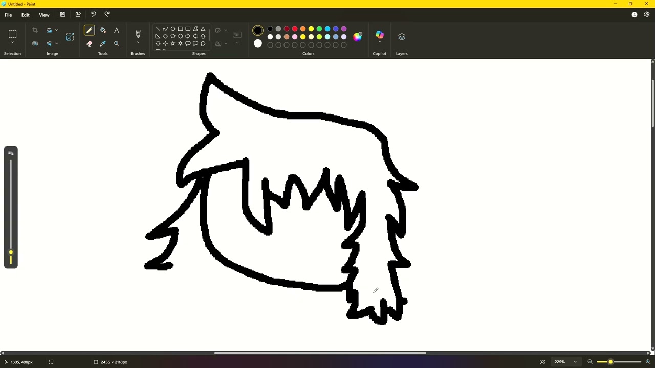
Task: Select the Pencil tool
Action: click(x=90, y=31)
